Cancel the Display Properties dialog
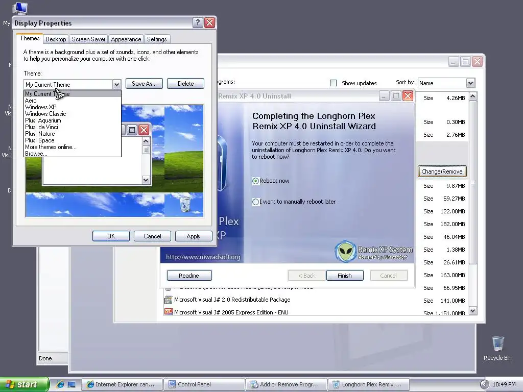The height and width of the screenshot is (392, 523). (x=152, y=236)
